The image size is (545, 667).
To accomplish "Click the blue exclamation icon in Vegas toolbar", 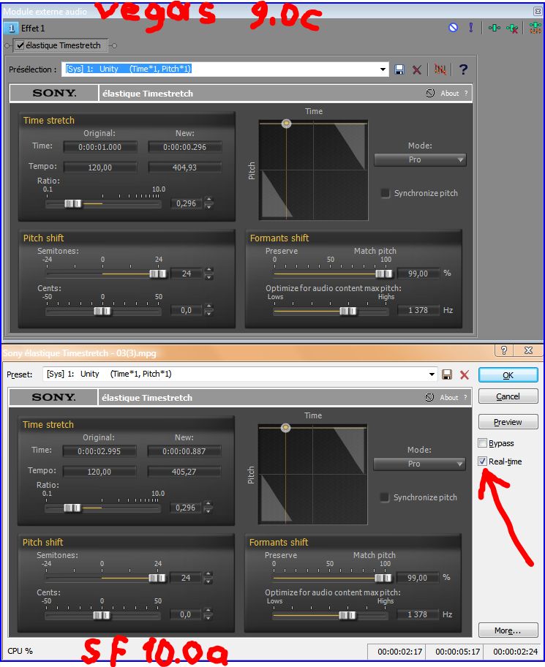I will (x=470, y=28).
